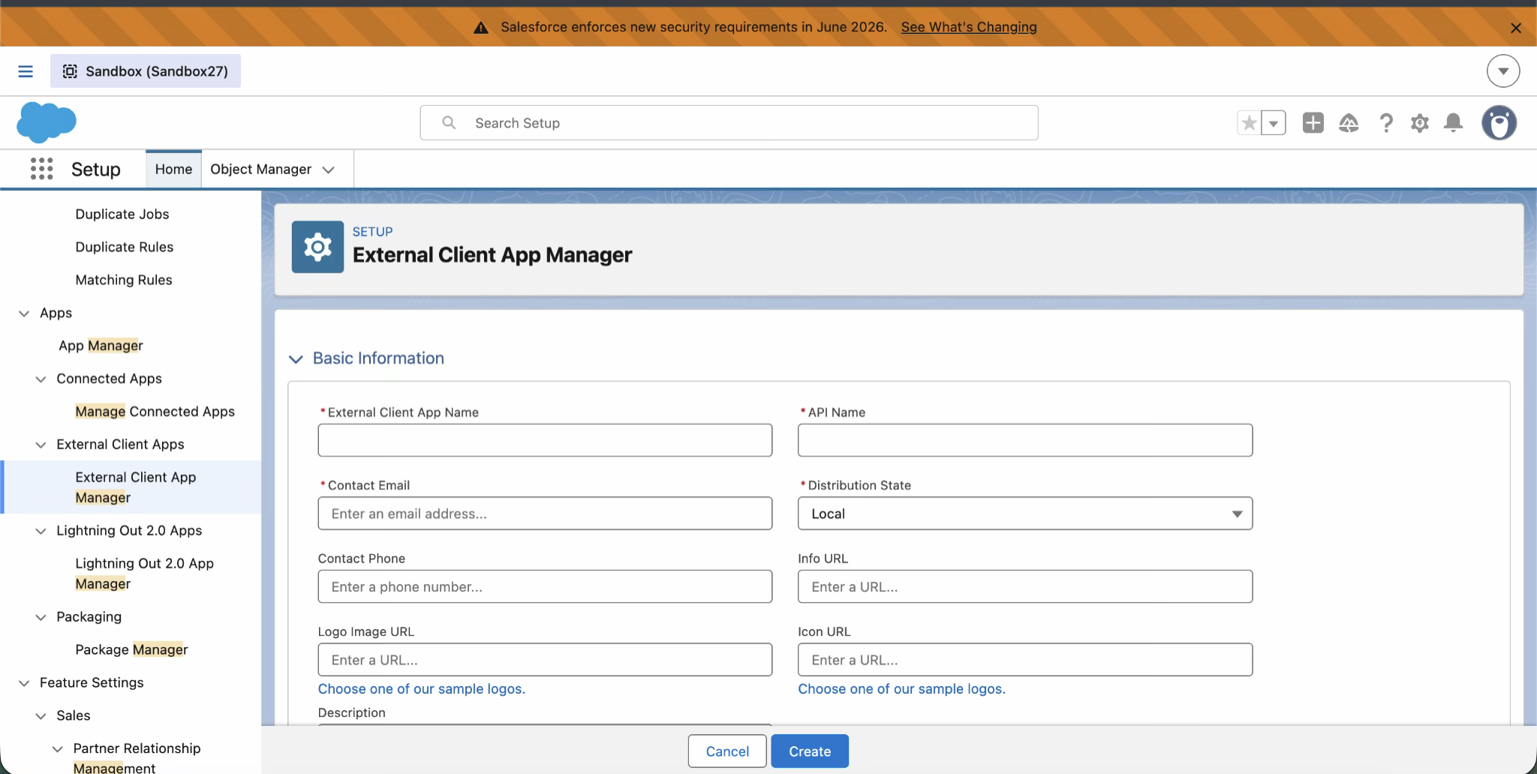Open Global Actions plus icon

1313,123
